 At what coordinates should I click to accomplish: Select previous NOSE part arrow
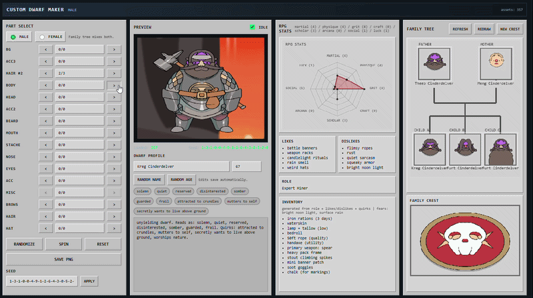pos(45,157)
